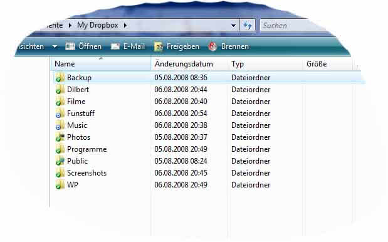
Task: Expand the address bar history dropdown
Action: coord(233,25)
